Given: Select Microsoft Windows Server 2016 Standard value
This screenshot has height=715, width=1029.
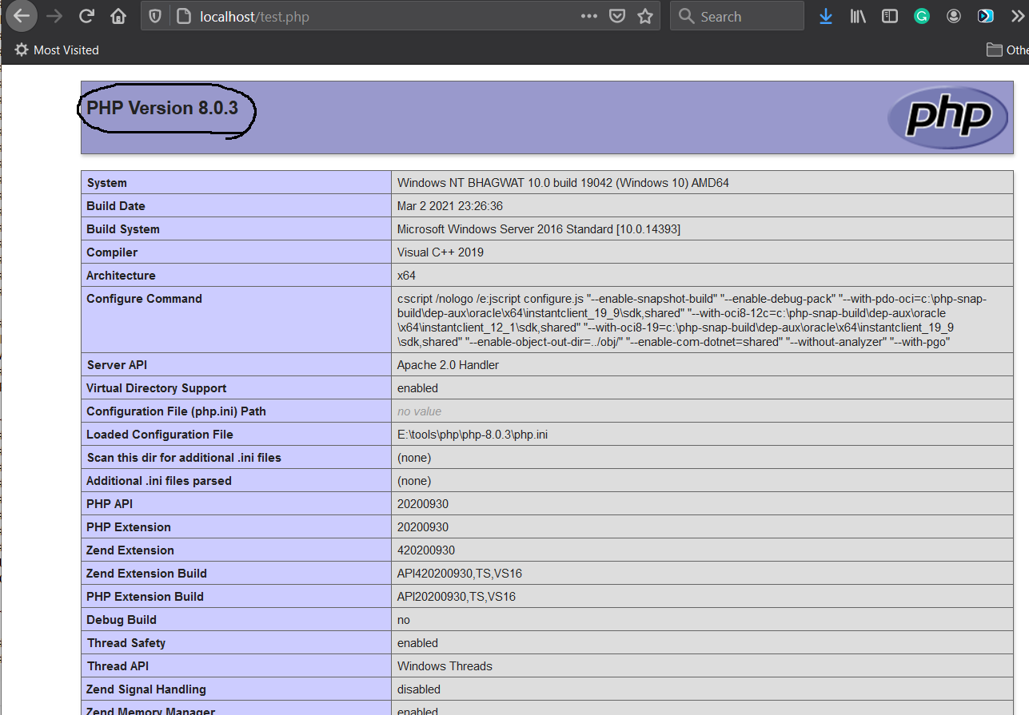Looking at the screenshot, I should click(539, 229).
